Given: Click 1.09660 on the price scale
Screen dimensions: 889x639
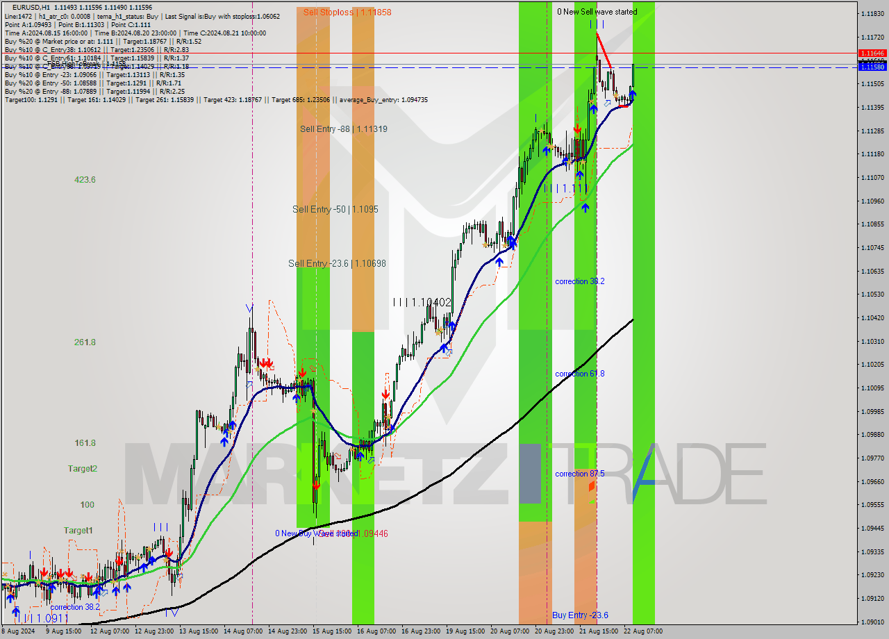Looking at the screenshot, I should (872, 481).
